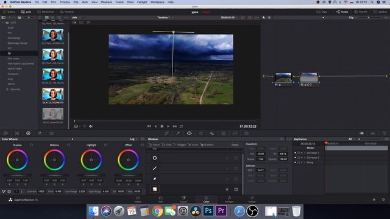This screenshot has height=219, width=390.
Task: Open the Workspace menu
Action: [157, 2]
